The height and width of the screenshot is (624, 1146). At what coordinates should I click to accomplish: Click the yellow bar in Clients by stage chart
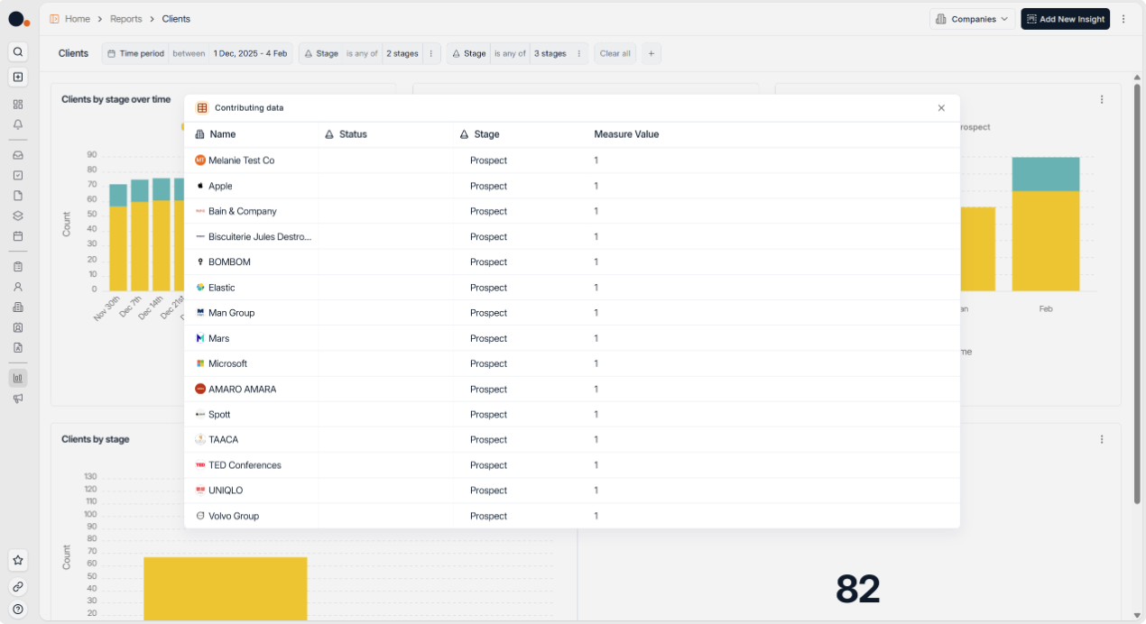pyautogui.click(x=225, y=588)
